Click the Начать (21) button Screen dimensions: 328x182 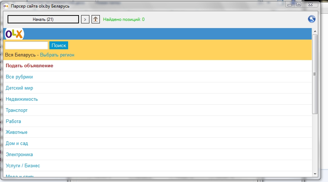coord(43,19)
